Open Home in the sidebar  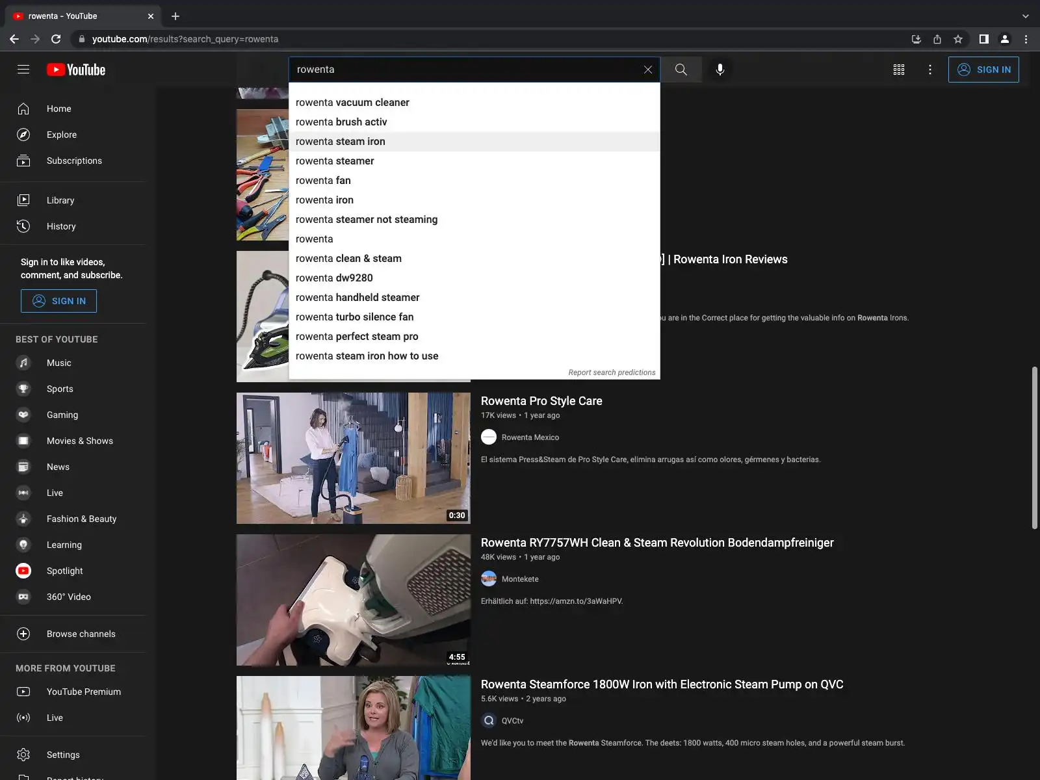click(x=73, y=109)
